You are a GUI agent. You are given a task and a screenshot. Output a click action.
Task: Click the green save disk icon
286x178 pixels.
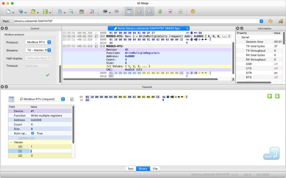tap(45, 11)
